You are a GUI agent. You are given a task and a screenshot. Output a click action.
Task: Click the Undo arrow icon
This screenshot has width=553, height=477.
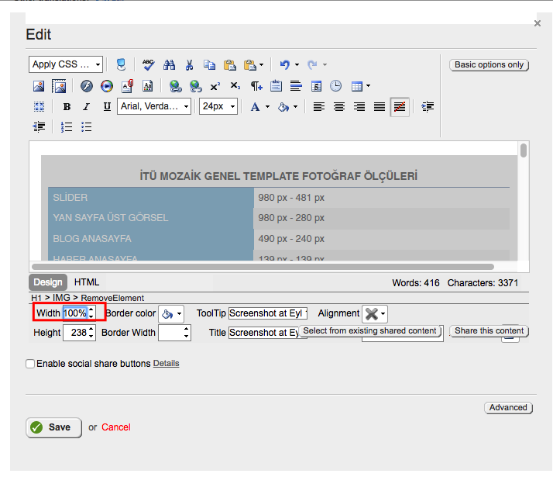[x=284, y=64]
